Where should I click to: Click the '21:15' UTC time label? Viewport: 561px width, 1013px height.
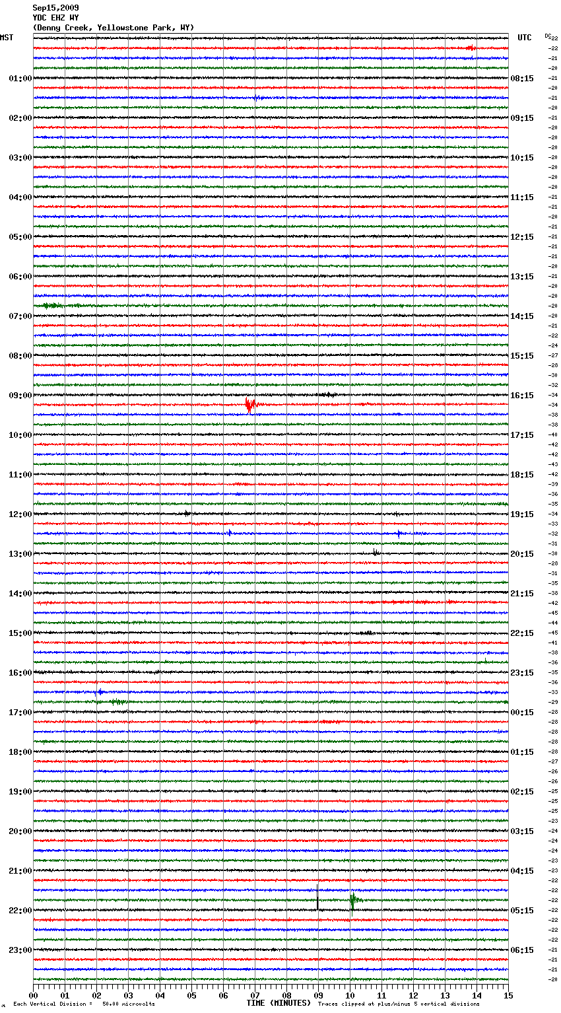522,594
